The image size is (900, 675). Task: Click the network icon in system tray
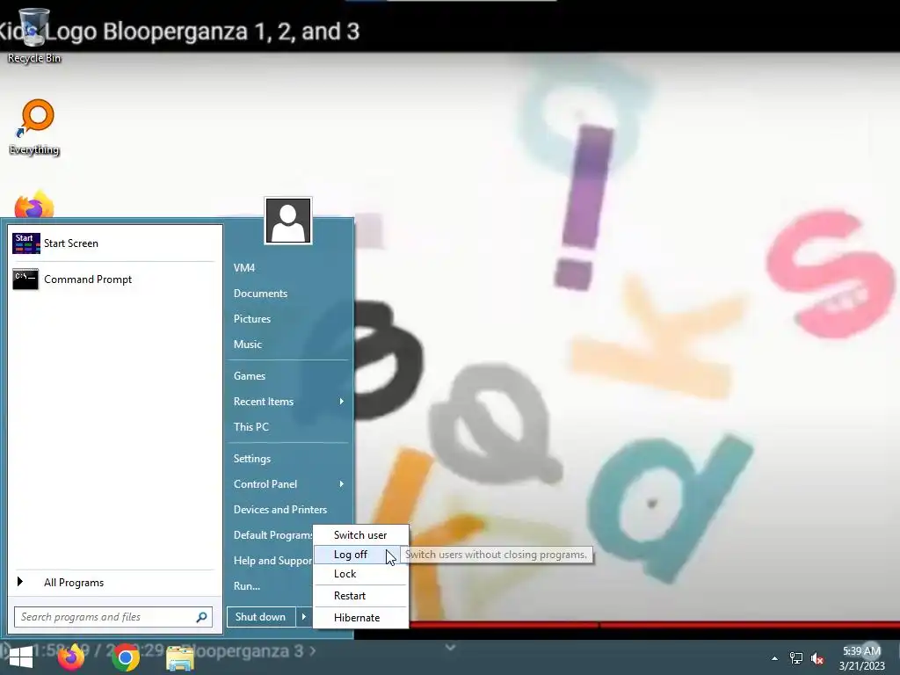(x=796, y=658)
